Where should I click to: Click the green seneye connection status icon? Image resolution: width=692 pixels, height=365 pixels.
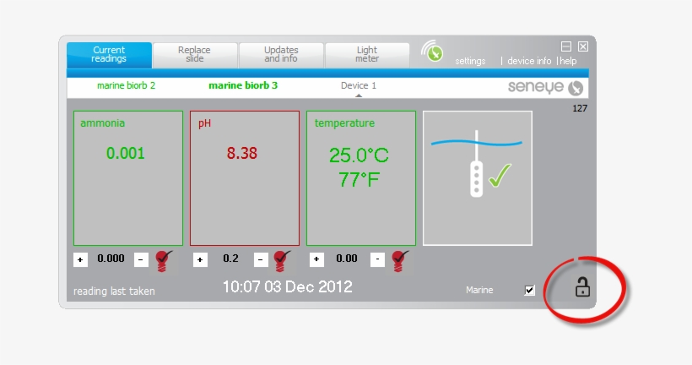(432, 52)
